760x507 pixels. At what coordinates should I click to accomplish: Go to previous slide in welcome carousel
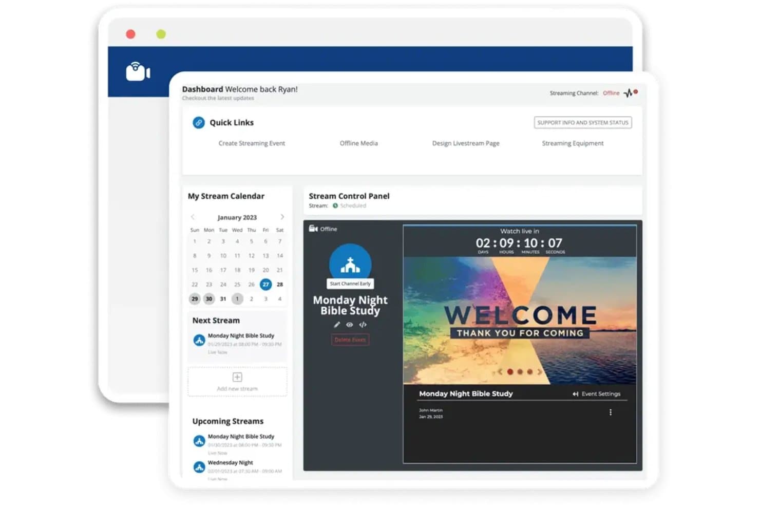click(x=500, y=372)
